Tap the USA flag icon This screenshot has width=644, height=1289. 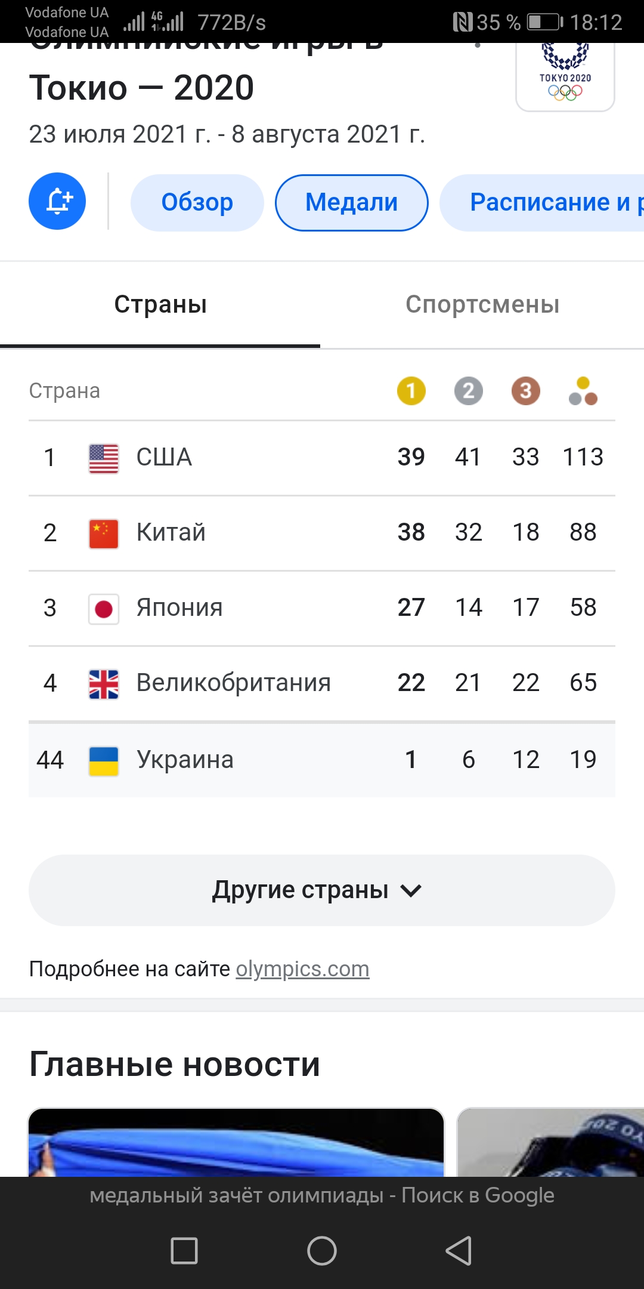(104, 458)
